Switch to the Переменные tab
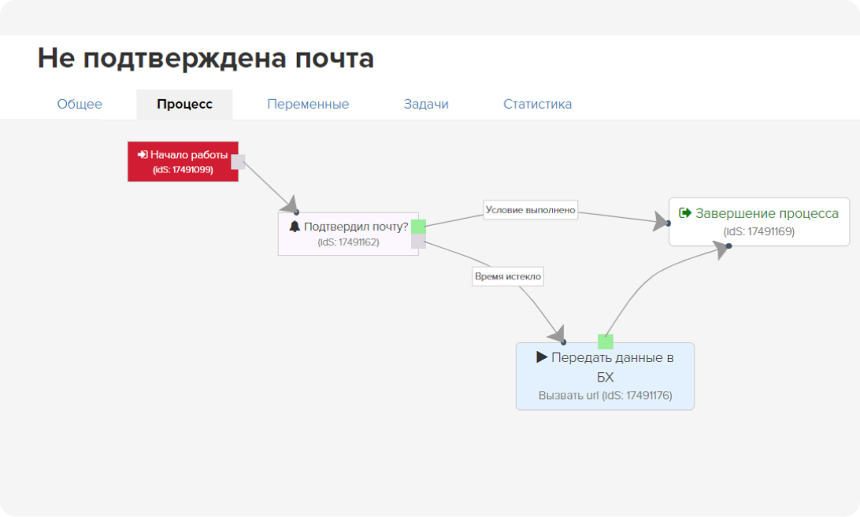The height and width of the screenshot is (517, 860). pos(308,103)
